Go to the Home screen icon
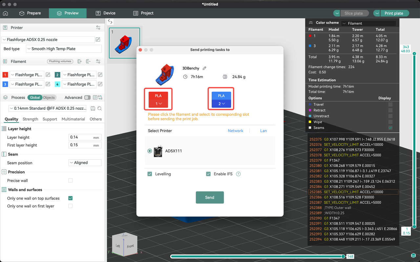Viewport: 420px width, 262px height. pos(6,13)
